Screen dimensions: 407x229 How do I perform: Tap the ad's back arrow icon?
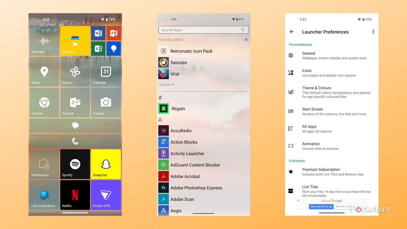click(298, 201)
